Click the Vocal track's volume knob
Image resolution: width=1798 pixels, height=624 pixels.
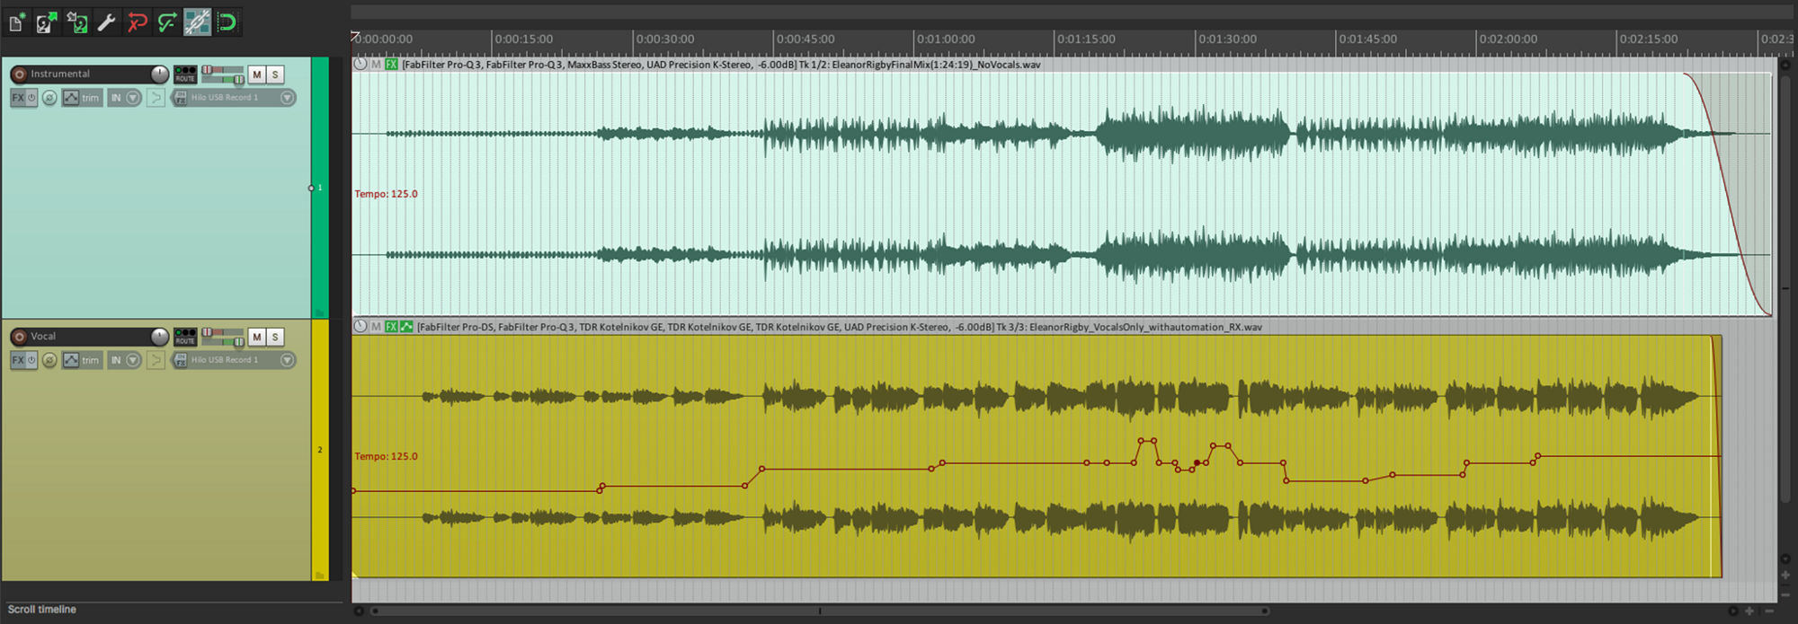point(159,337)
